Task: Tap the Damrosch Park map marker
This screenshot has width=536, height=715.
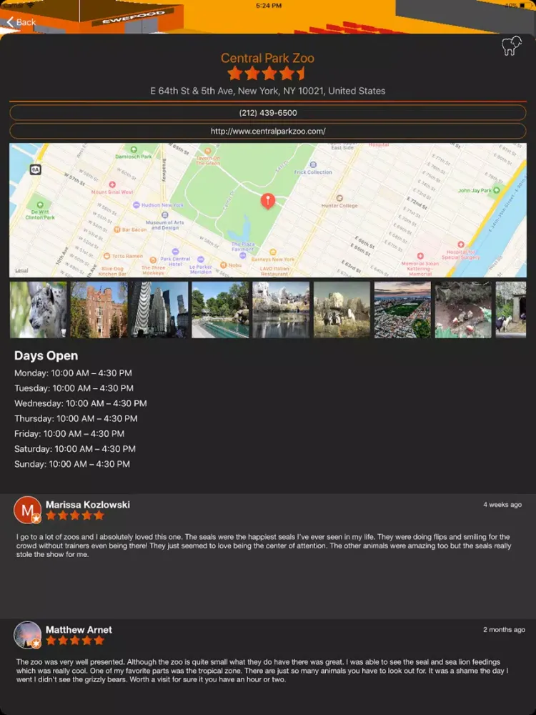Action: tap(134, 149)
